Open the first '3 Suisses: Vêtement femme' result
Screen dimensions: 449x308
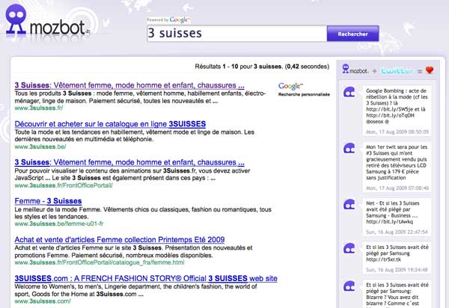[129, 85]
